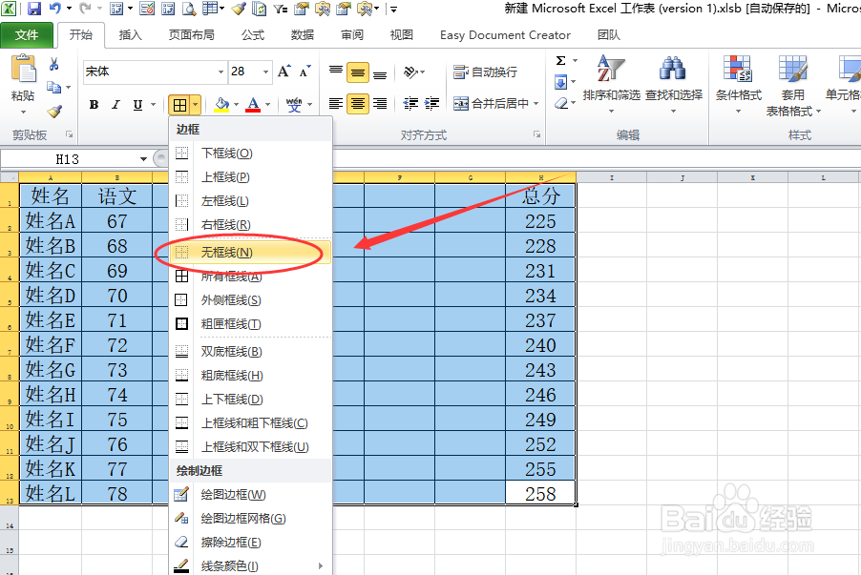Toggle Middle Align icon
Viewport: 861px width, 575px height.
357,72
